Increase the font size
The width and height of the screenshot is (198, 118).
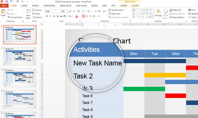70,11
